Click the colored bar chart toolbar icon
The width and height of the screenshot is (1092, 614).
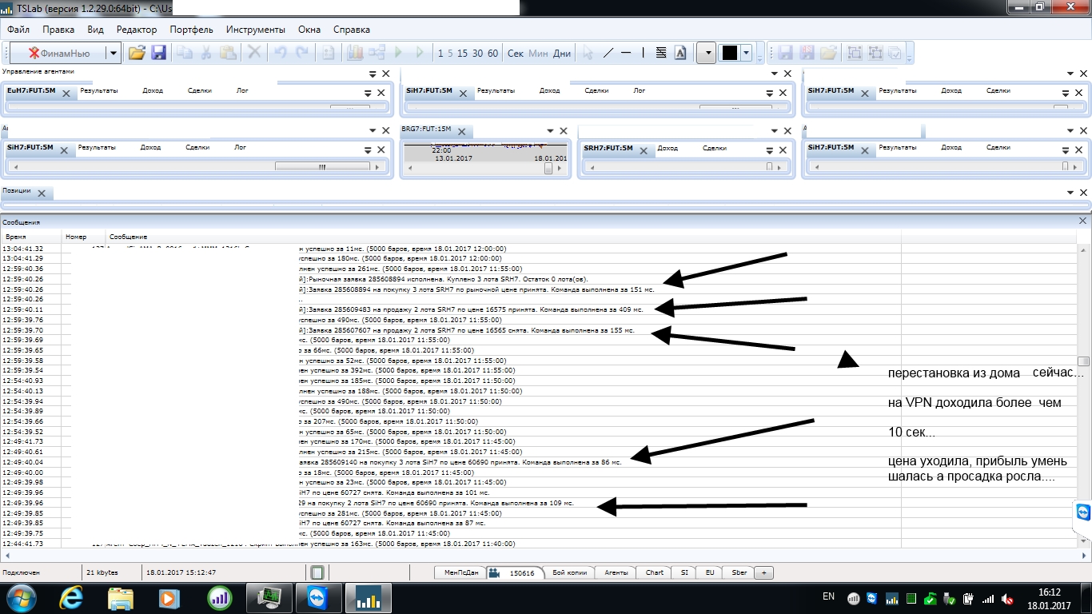point(355,53)
